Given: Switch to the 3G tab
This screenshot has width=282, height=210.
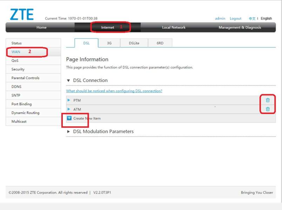Looking at the screenshot, I should coord(109,43).
